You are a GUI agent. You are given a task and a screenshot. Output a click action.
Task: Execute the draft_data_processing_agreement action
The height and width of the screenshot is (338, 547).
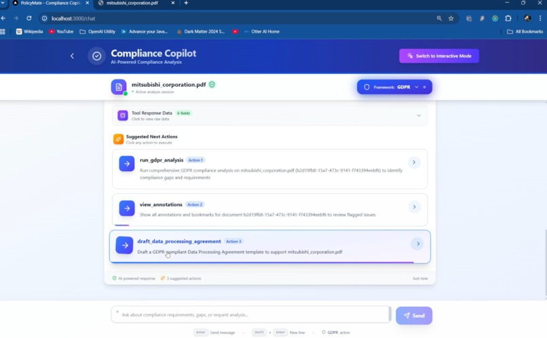pos(269,246)
